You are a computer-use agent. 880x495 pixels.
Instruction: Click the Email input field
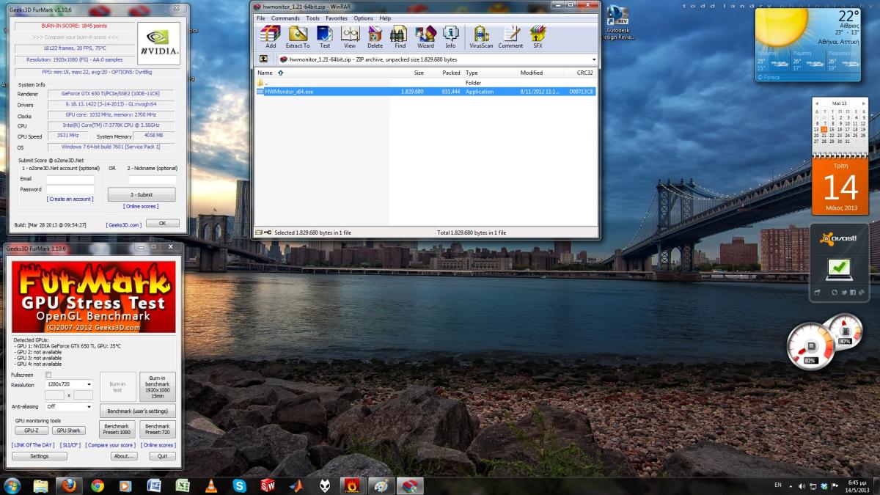tap(70, 179)
